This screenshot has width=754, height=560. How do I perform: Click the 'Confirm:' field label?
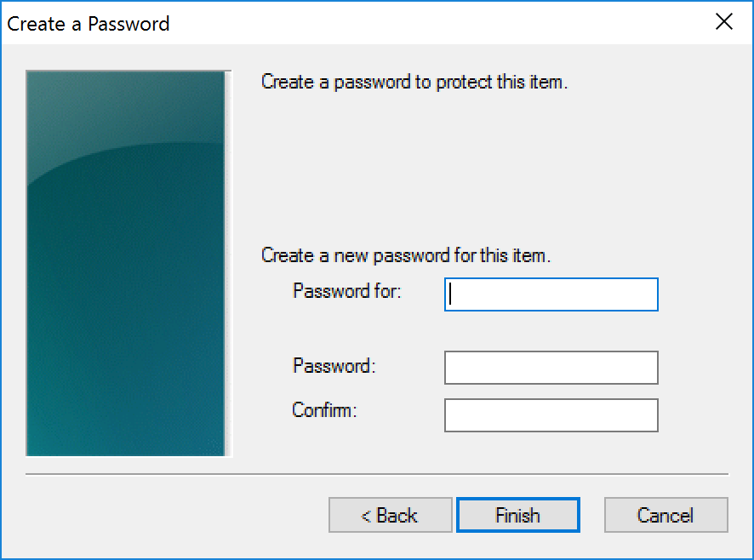[324, 410]
